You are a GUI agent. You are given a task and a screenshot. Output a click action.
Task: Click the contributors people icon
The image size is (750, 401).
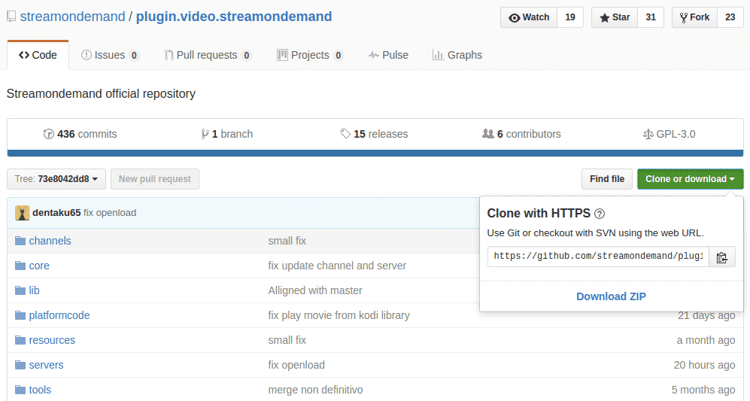tap(488, 134)
